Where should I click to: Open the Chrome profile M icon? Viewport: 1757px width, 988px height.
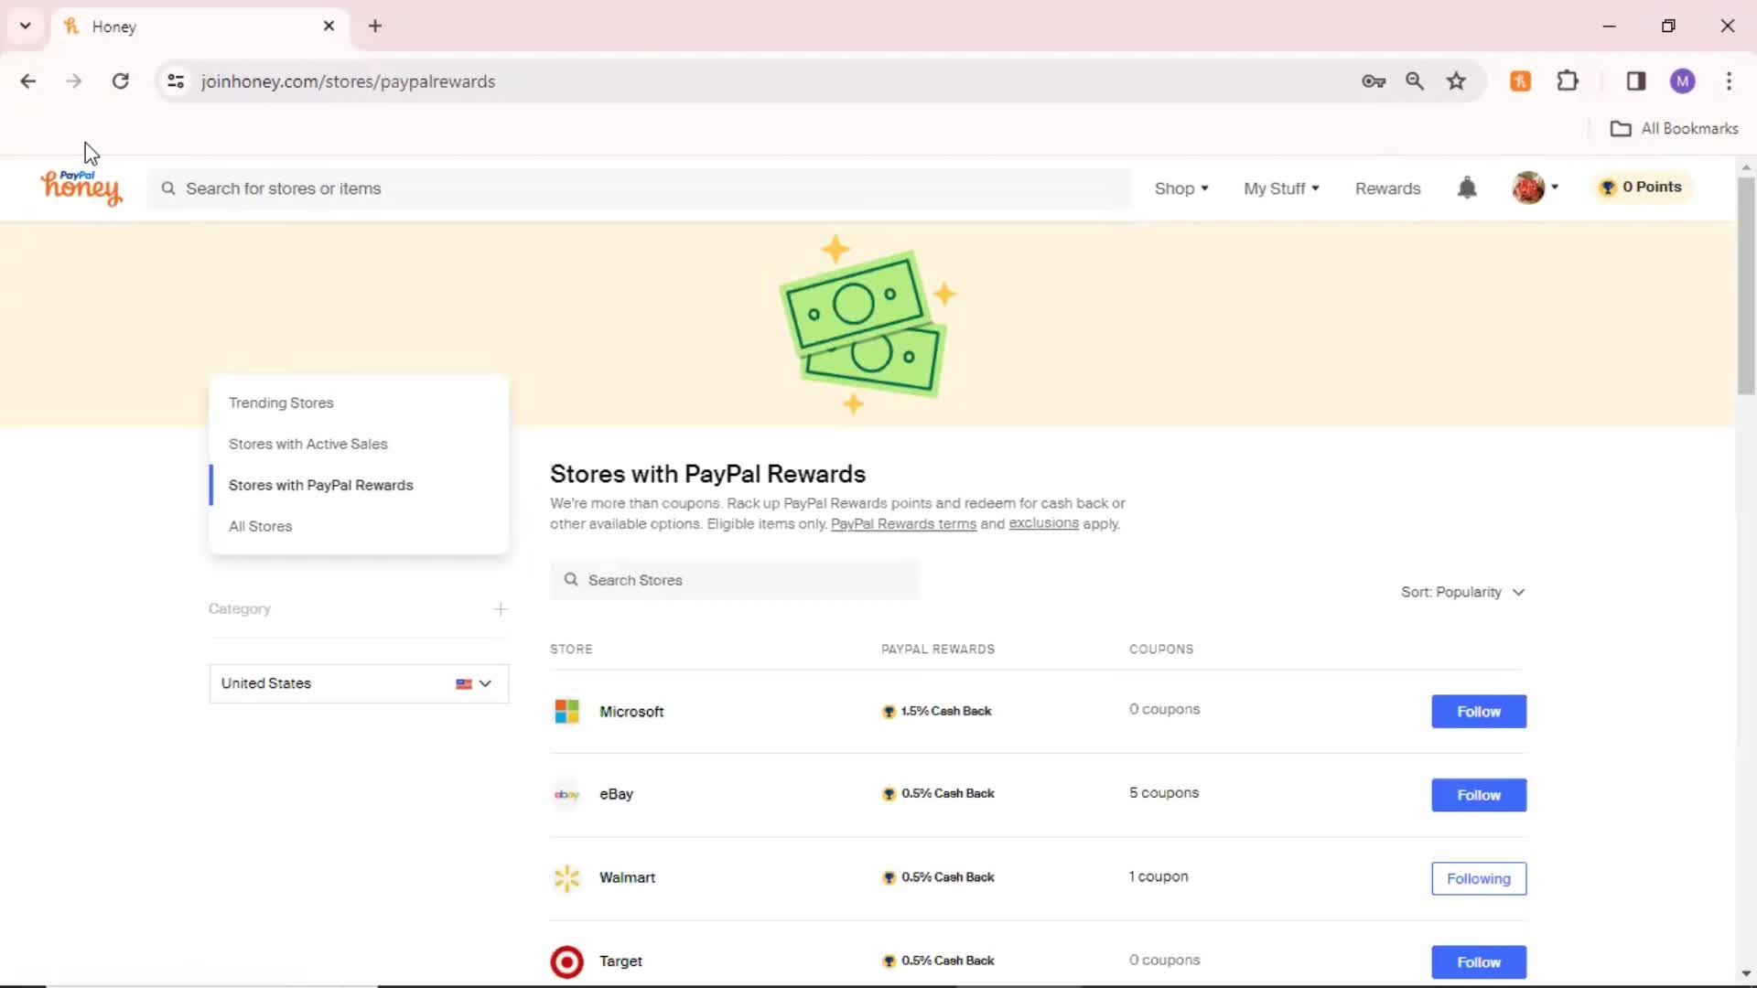point(1682,81)
